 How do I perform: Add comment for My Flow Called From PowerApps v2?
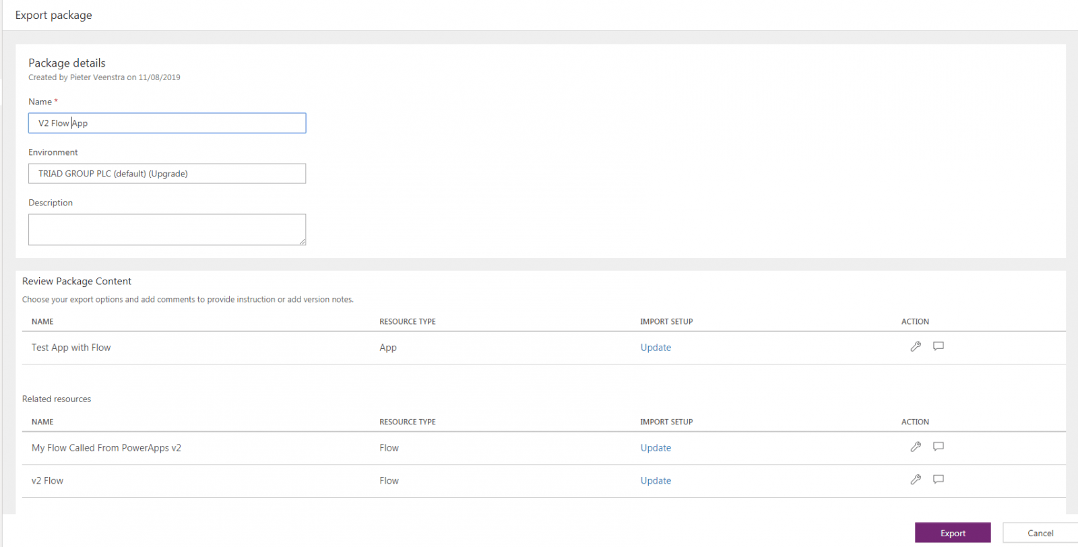point(939,447)
